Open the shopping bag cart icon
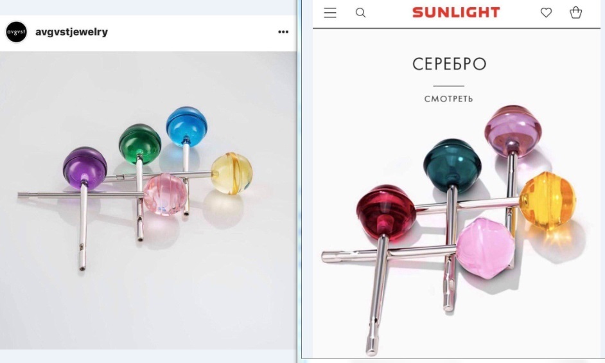 coord(575,12)
